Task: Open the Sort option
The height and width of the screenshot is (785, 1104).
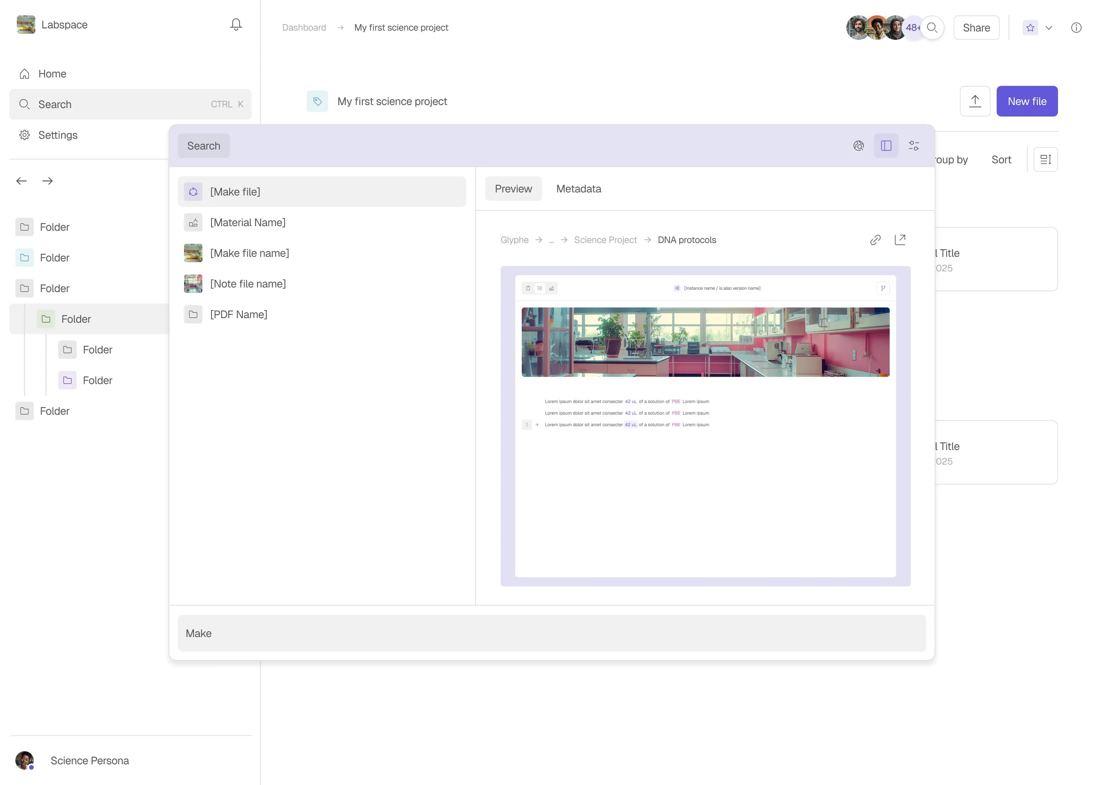Action: [x=1001, y=159]
